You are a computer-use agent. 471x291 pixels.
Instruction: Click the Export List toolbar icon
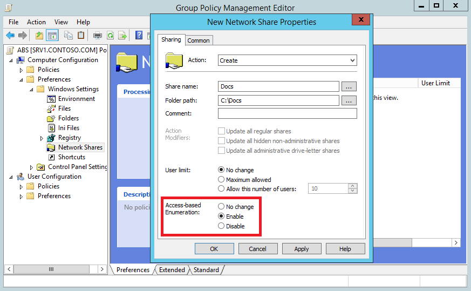122,36
